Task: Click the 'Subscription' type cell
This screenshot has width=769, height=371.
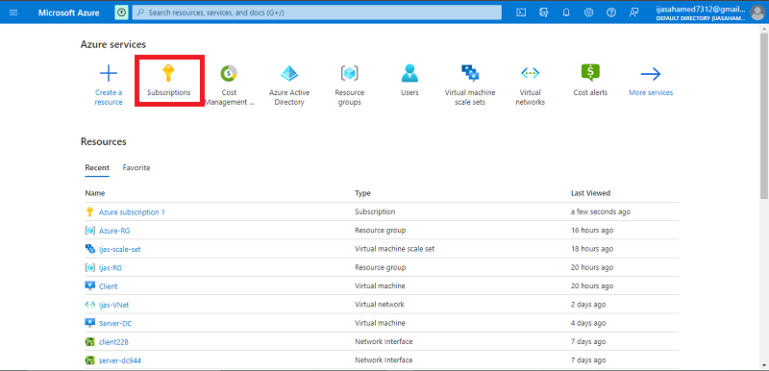Action: 375,212
